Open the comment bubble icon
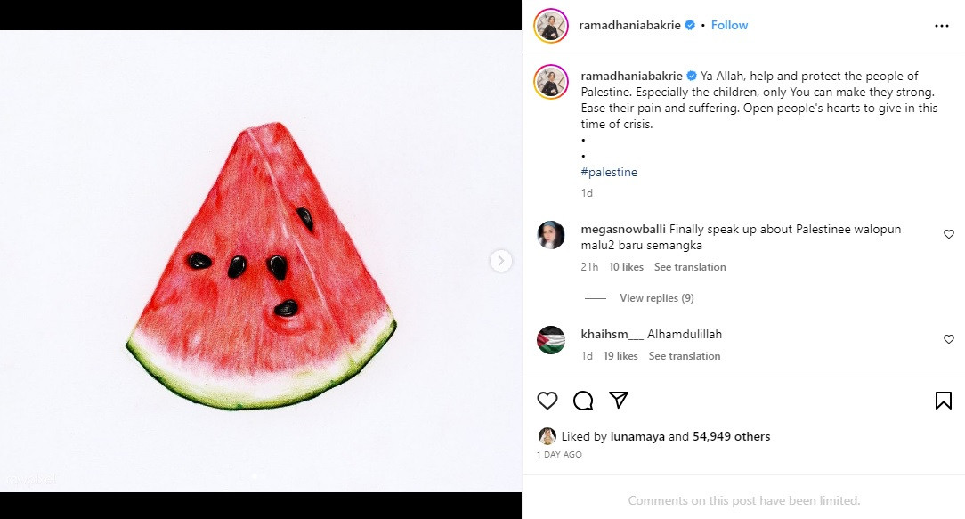Viewport: 965px width, 519px height. click(x=583, y=401)
